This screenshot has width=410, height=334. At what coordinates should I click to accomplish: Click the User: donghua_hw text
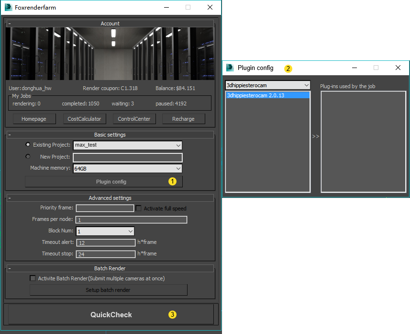pos(30,88)
